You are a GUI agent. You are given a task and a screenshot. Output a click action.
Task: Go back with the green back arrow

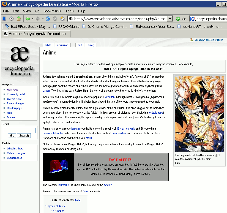pos(28,19)
